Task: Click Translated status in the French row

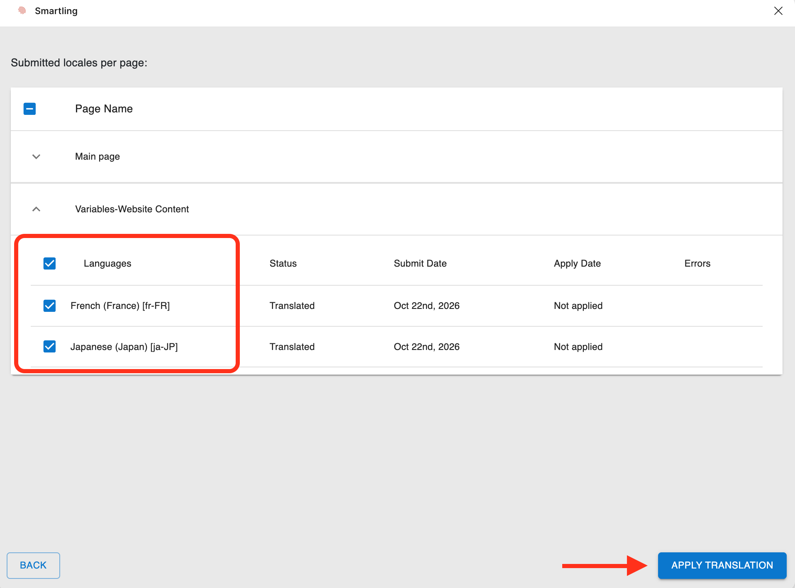Action: [292, 306]
